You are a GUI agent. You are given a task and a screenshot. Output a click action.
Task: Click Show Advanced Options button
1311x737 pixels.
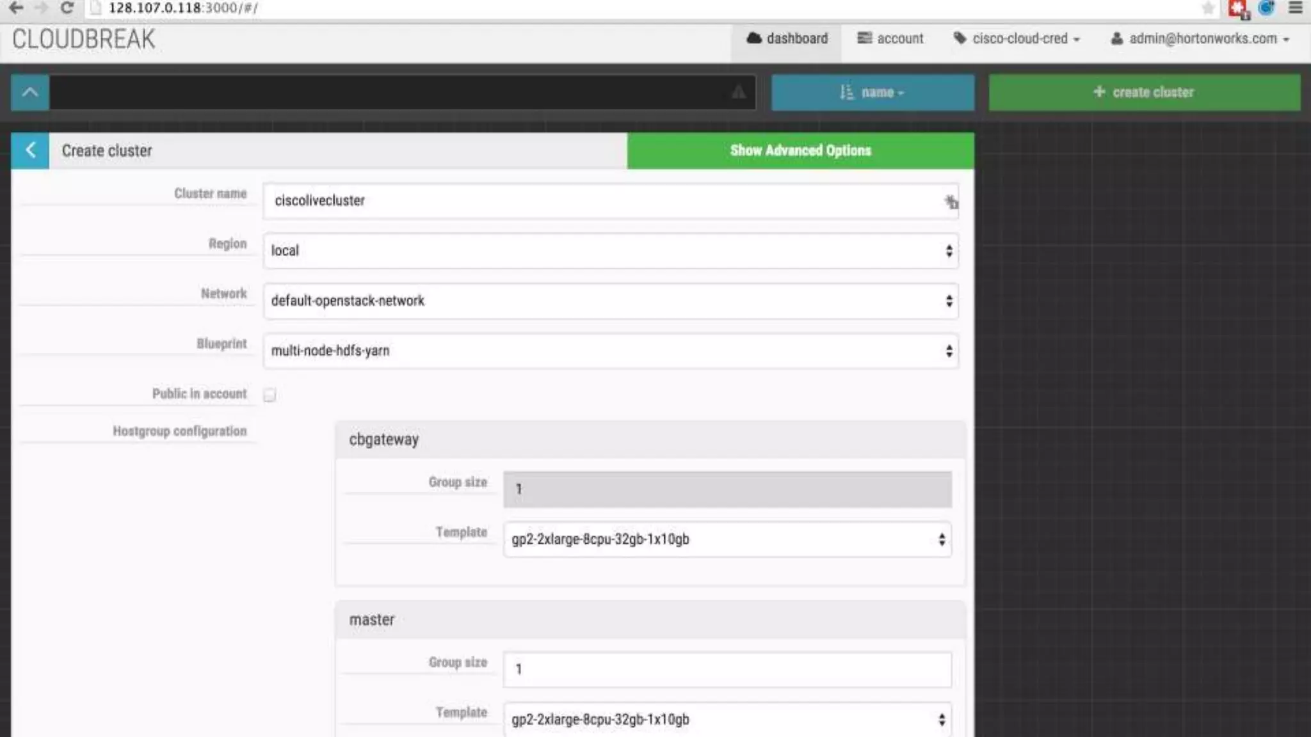(x=800, y=150)
